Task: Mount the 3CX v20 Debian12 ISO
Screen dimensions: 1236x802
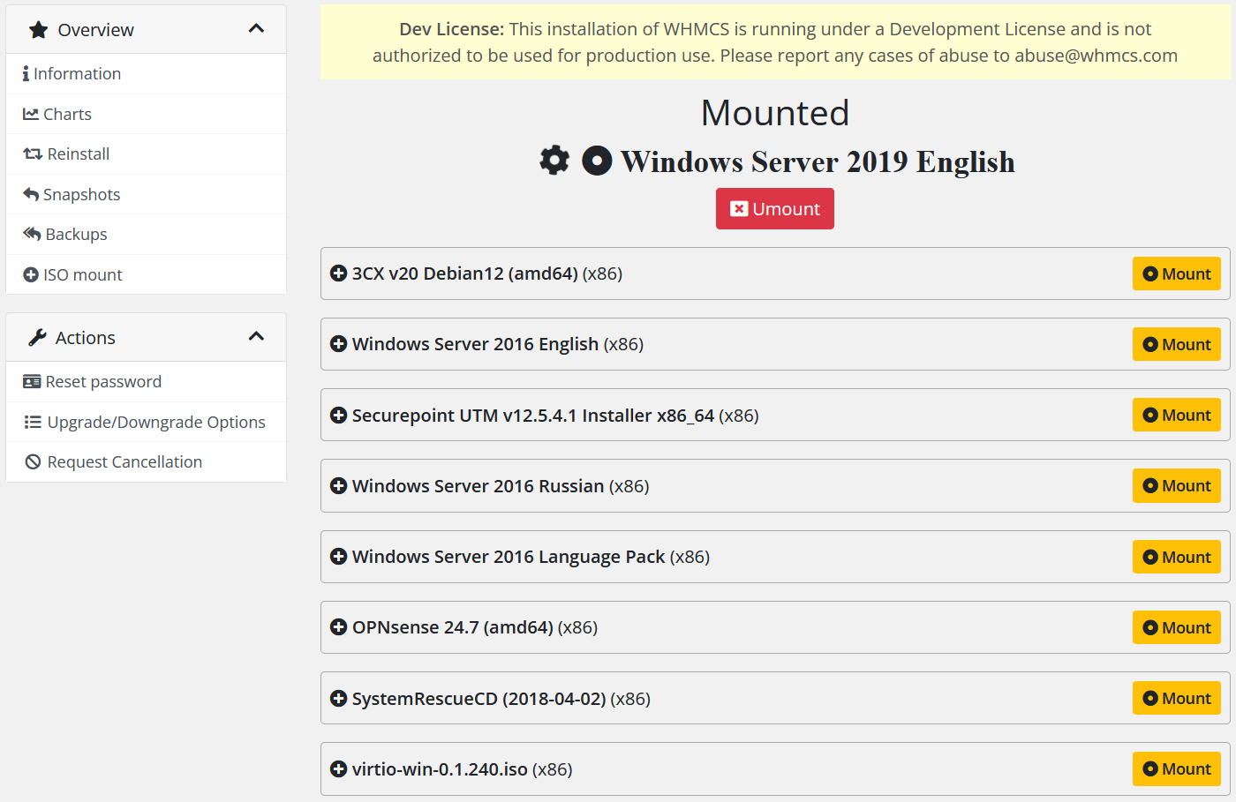Action: [1177, 274]
